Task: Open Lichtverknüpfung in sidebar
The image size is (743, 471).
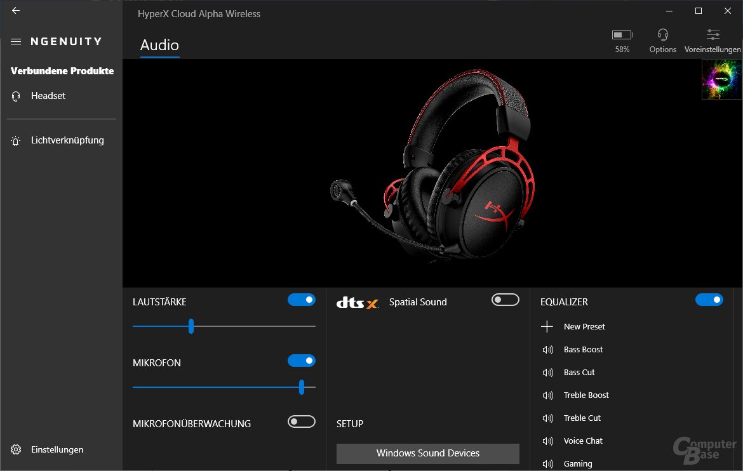Action: [x=67, y=140]
